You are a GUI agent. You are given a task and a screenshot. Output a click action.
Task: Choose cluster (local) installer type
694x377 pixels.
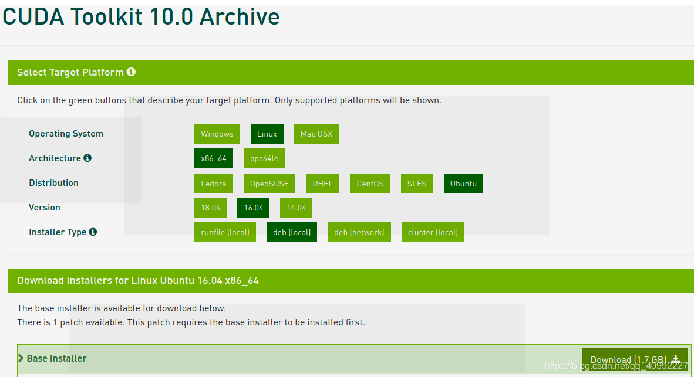tap(433, 232)
